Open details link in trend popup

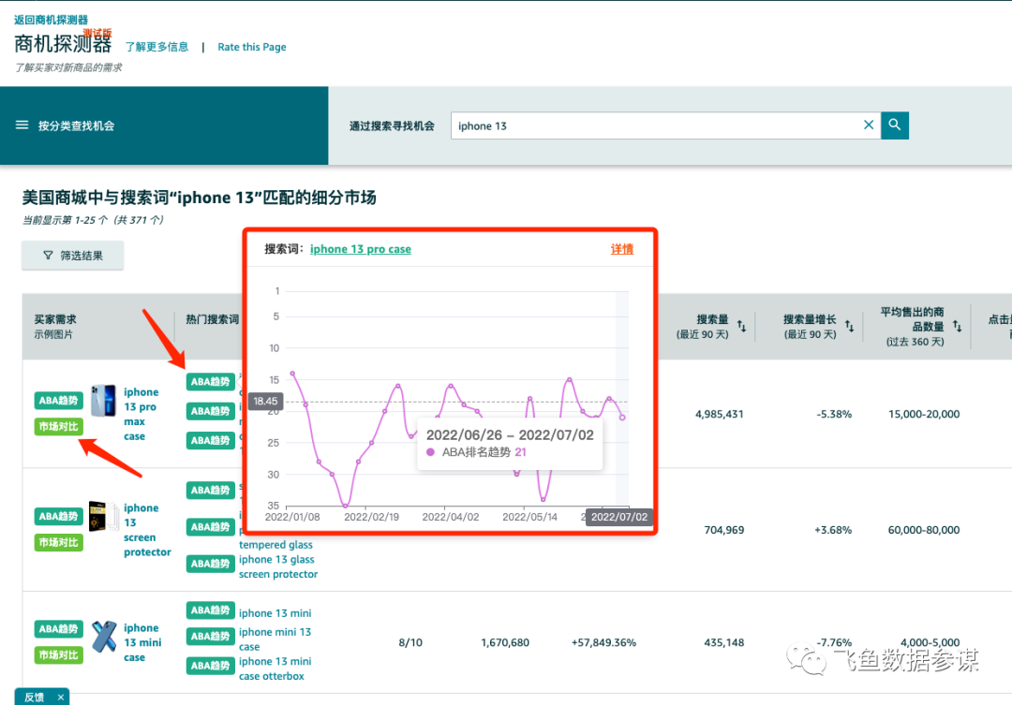(621, 249)
